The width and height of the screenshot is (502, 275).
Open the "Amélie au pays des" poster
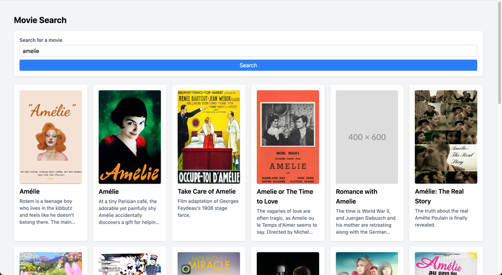[x=446, y=263]
